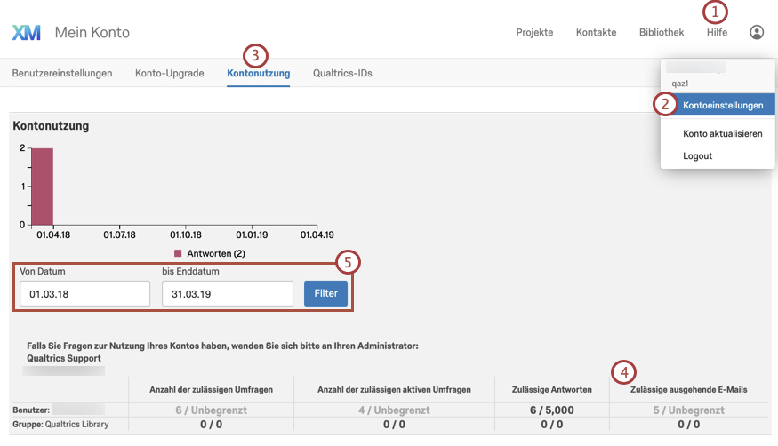Viewport: 778px width, 446px height.
Task: Click the Mein Konto page title
Action: pos(92,32)
